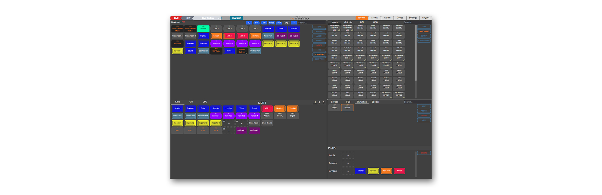
Task: Click REMOTE in Devices panel
Action: (319, 40)
